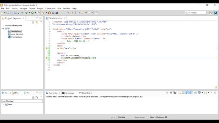Open the Window menu
The image size is (219, 123).
tap(67, 9)
